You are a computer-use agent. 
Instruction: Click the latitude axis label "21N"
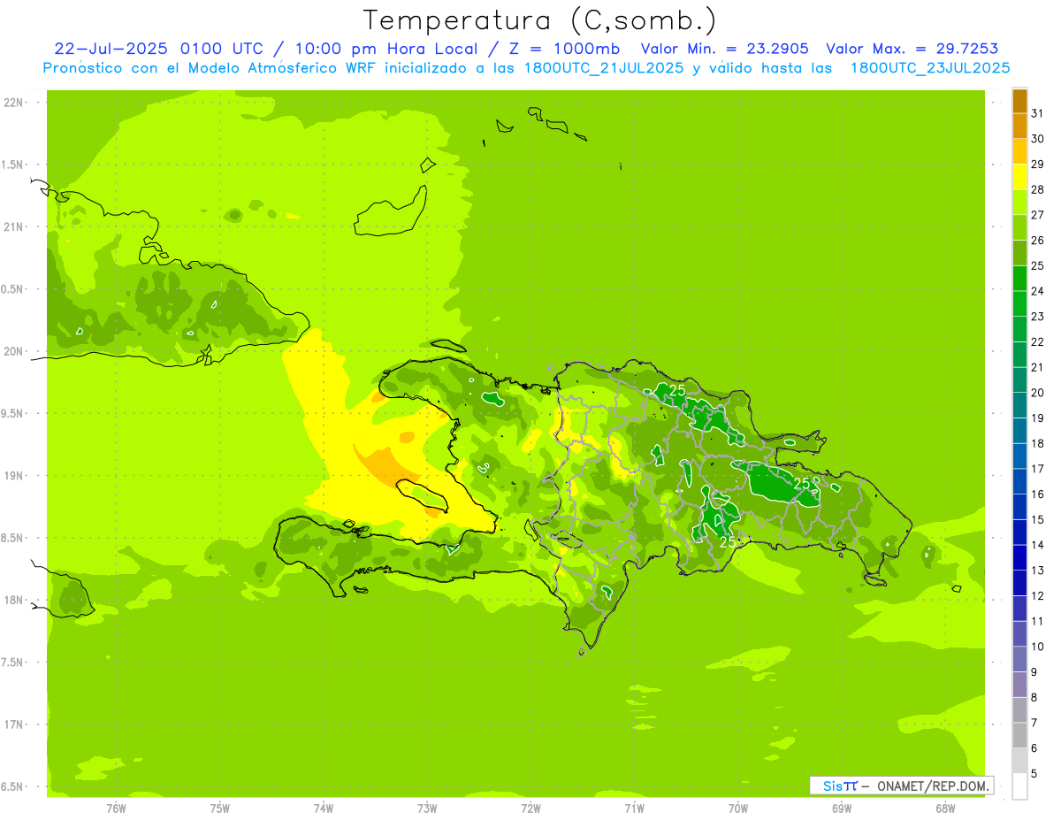pyautogui.click(x=12, y=227)
